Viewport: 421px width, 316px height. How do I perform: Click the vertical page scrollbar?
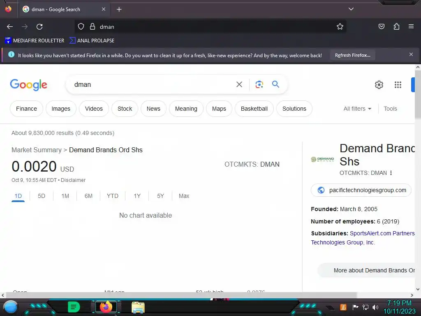click(418, 94)
